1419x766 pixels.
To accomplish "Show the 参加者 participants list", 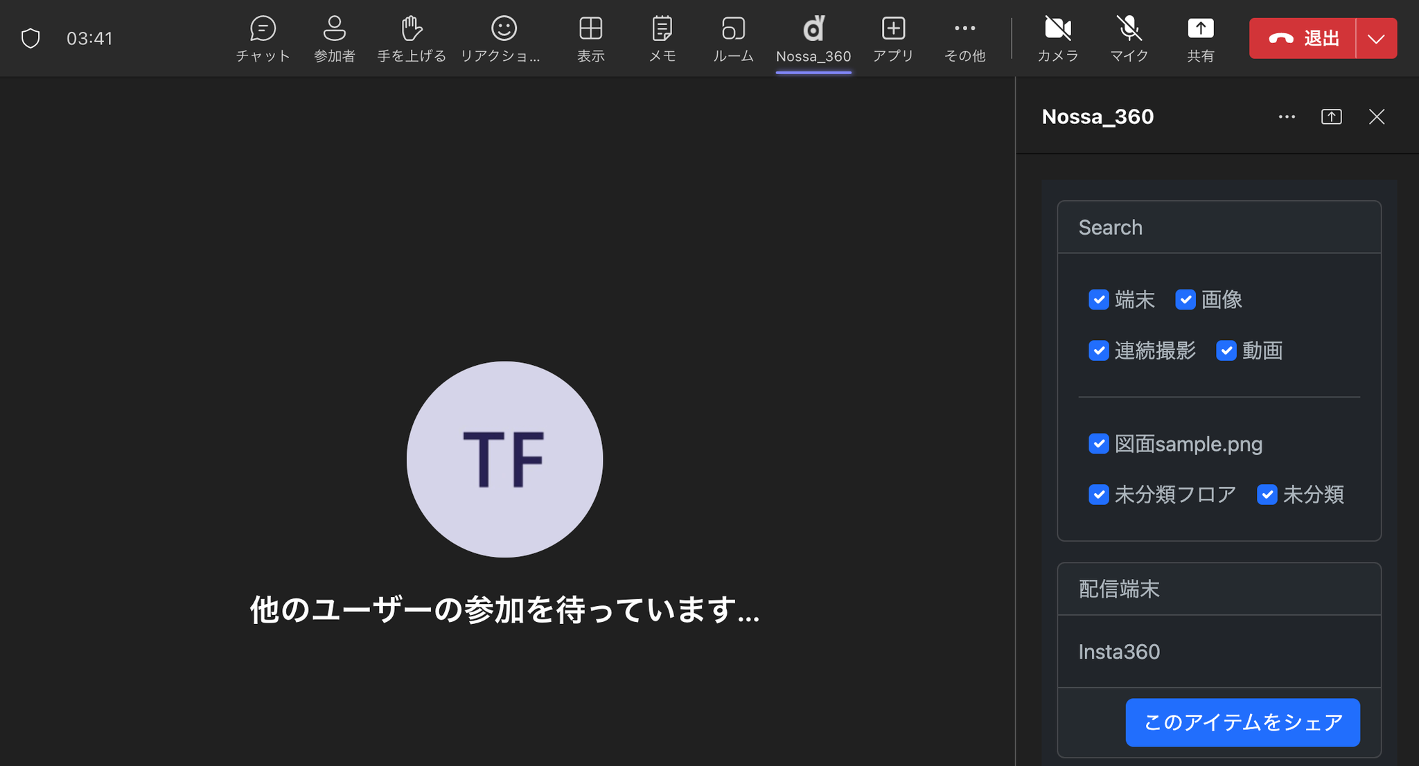I will pyautogui.click(x=335, y=38).
